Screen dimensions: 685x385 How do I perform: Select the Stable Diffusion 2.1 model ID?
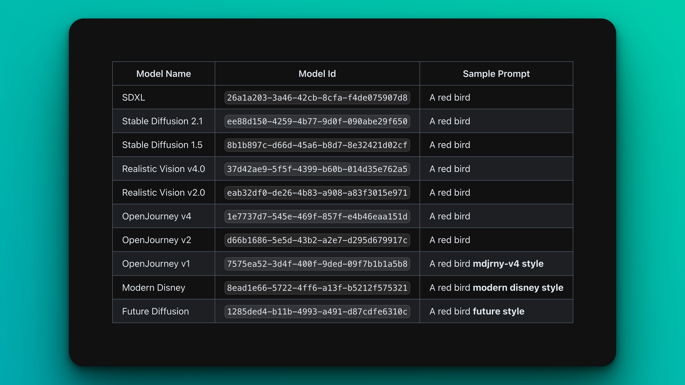(x=317, y=121)
